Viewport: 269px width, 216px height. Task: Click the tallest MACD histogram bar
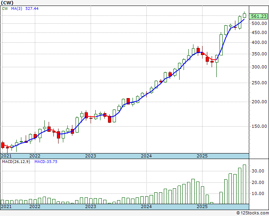pyautogui.click(x=244, y=184)
